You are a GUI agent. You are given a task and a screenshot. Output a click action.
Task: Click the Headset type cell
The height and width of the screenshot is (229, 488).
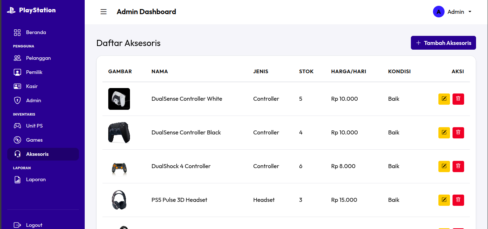[264, 200]
